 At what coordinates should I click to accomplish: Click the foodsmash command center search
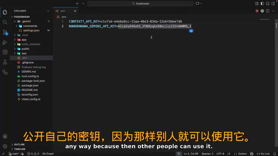pyautogui.click(x=140, y=3)
